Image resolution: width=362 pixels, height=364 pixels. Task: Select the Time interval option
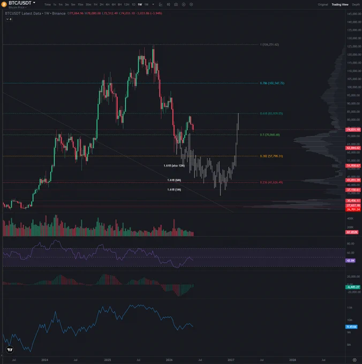click(x=47, y=4)
